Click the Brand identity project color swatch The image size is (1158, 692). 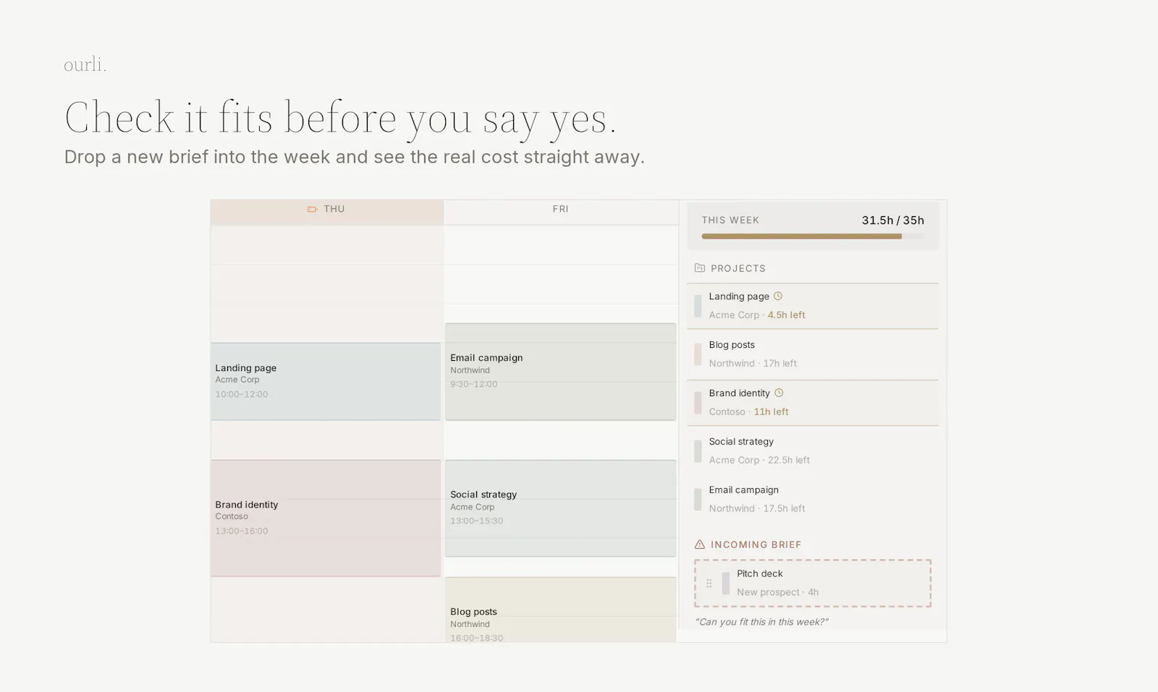point(698,403)
